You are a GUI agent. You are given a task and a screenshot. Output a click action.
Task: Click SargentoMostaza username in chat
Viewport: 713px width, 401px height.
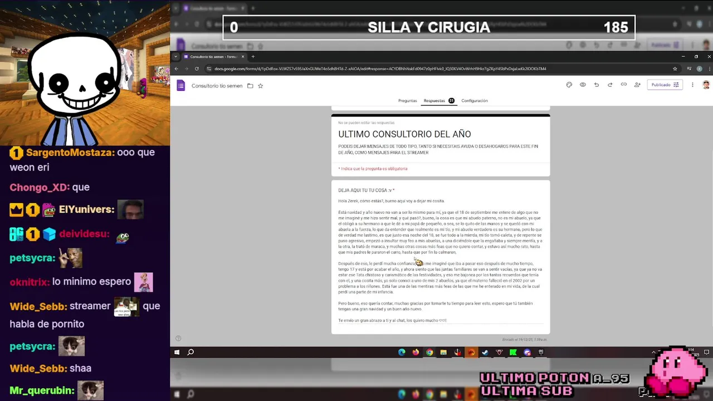click(x=70, y=153)
